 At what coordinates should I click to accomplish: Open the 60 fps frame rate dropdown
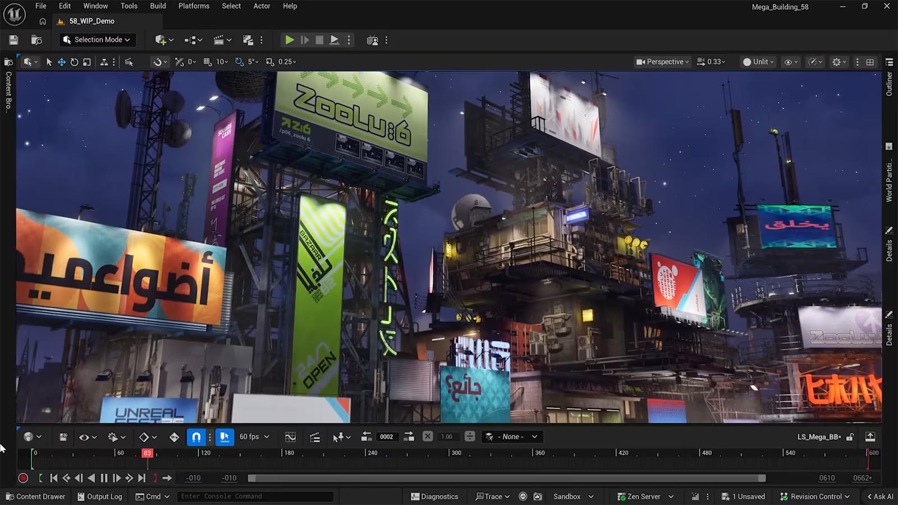tap(254, 437)
